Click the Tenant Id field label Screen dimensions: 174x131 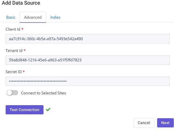pos(14,51)
